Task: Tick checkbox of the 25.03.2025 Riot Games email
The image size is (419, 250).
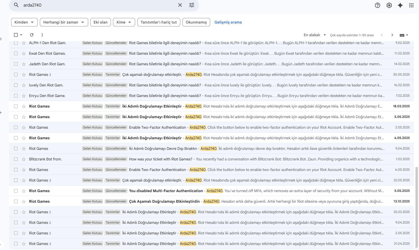Action: pos(16,212)
